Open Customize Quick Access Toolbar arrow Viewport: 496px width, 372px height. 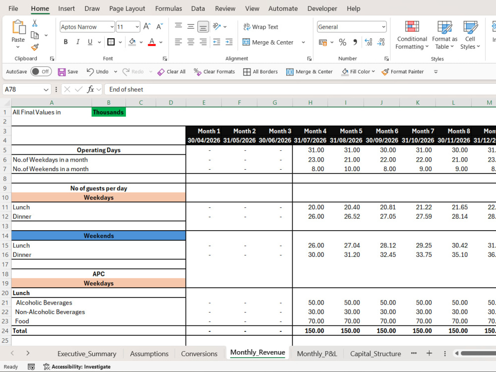tap(435, 72)
